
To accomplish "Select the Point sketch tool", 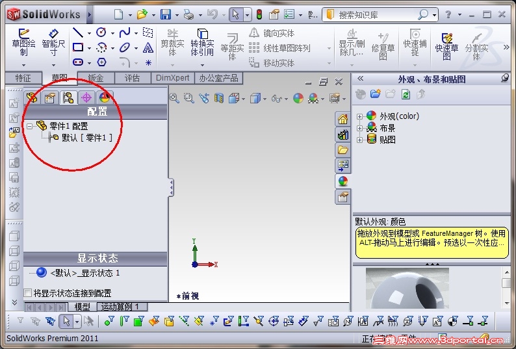I will tap(148, 62).
